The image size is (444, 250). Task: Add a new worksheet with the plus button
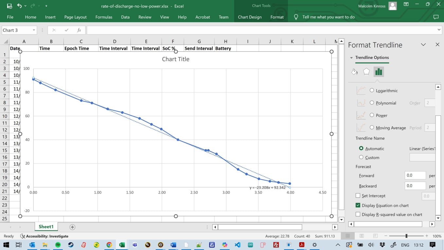72,227
